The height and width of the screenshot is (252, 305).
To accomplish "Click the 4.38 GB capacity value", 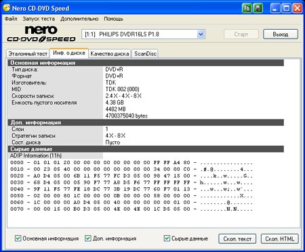I will tap(115, 103).
